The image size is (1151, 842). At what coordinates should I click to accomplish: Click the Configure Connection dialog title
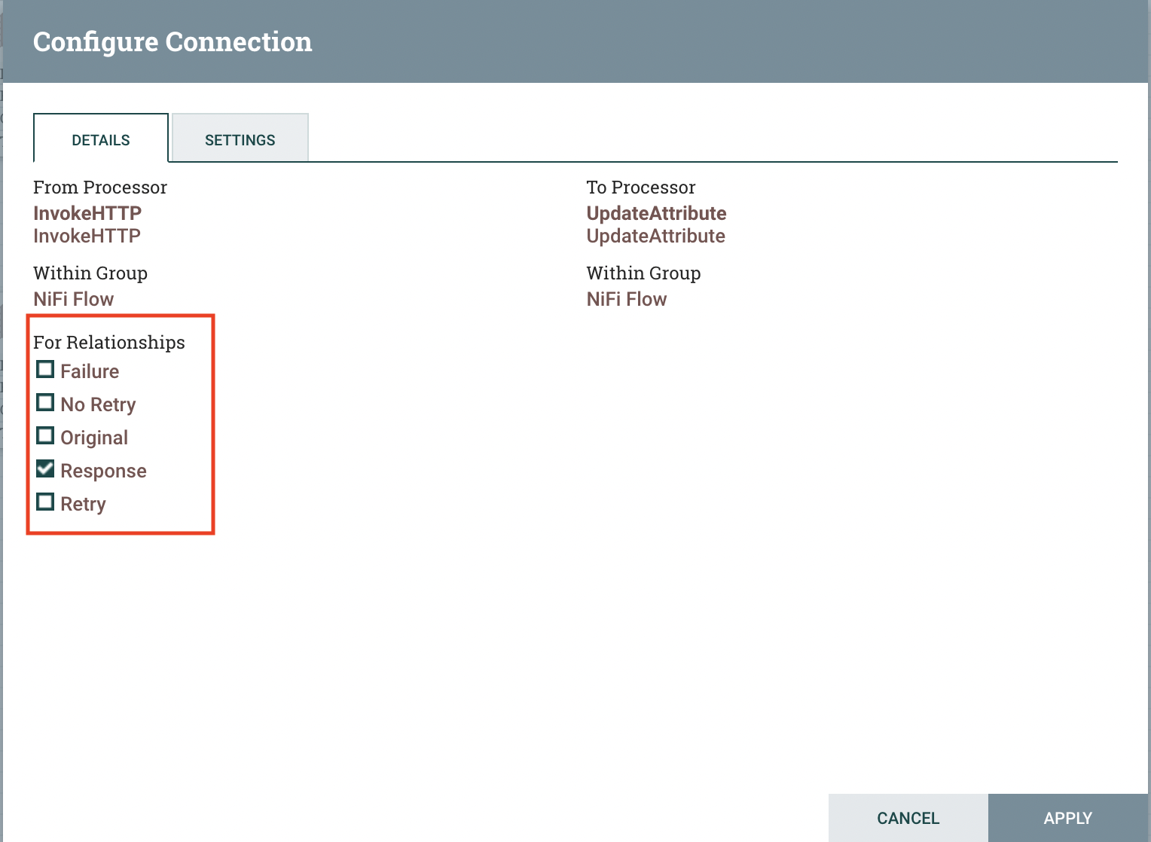(172, 41)
